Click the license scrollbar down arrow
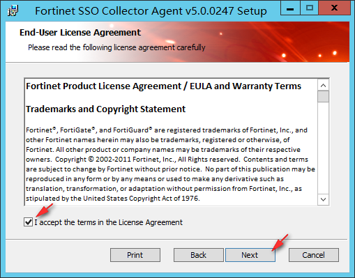The height and width of the screenshot is (278, 355). [323, 199]
